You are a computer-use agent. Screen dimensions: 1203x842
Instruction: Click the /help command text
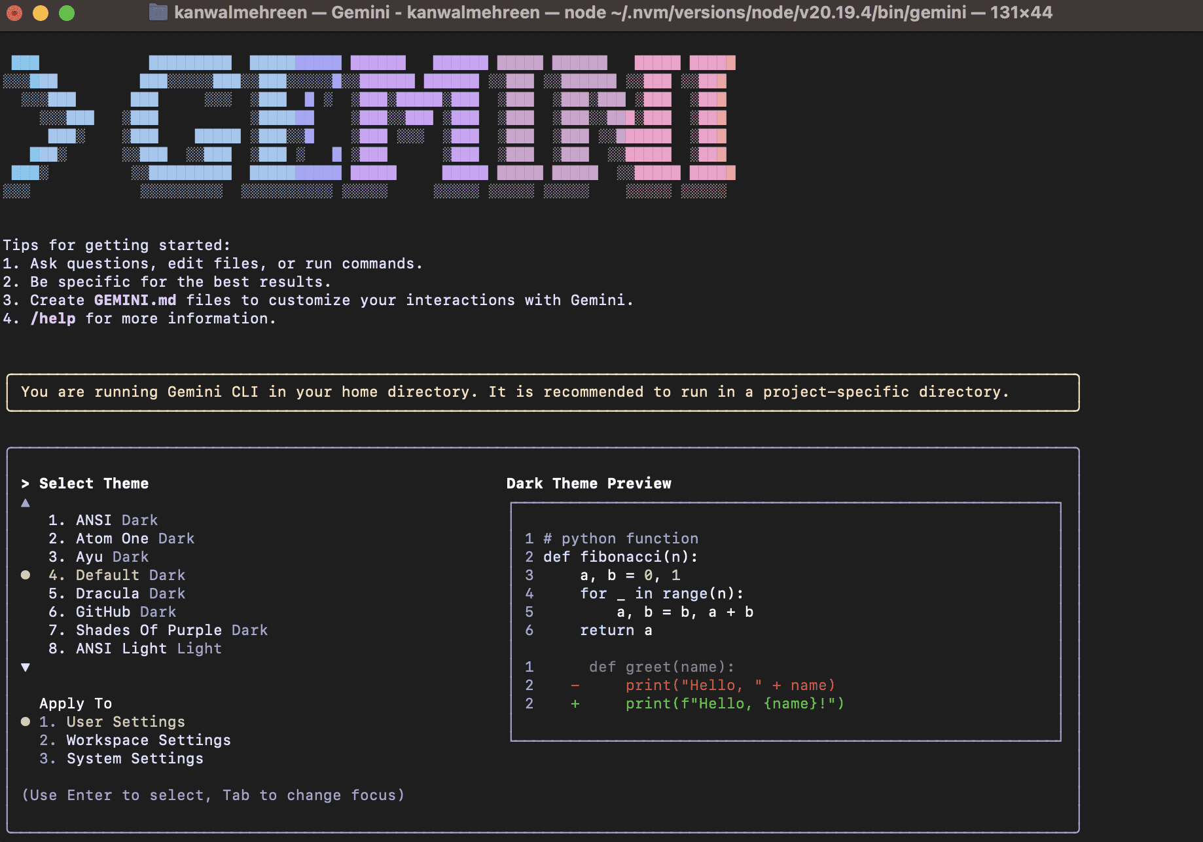54,318
